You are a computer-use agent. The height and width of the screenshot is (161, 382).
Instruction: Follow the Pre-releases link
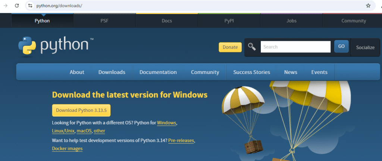[181, 140]
